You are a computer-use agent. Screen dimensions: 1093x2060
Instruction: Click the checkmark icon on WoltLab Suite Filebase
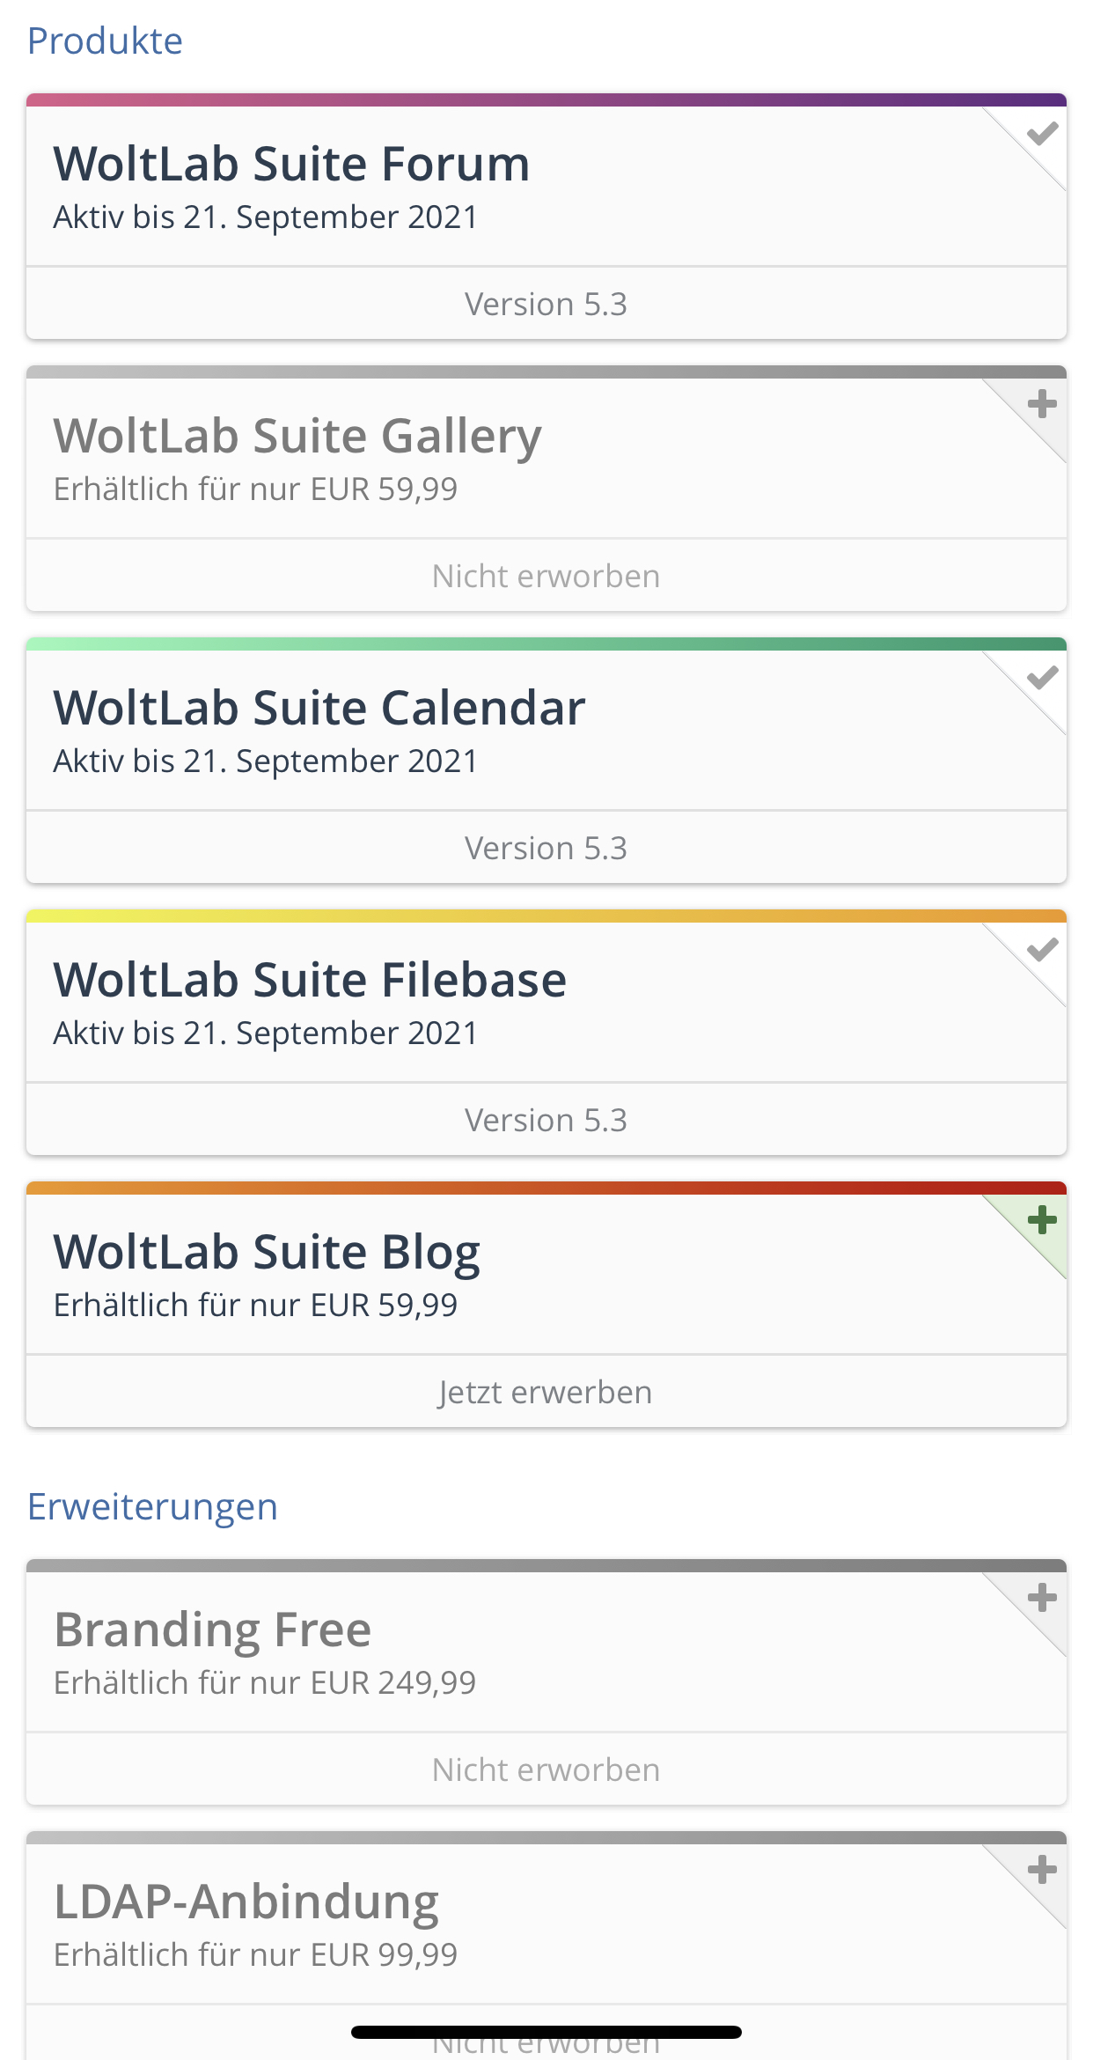point(1042,950)
